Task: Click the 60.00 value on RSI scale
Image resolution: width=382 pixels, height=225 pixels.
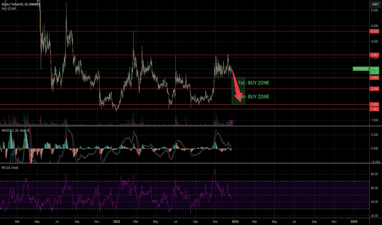Action: click(x=375, y=188)
